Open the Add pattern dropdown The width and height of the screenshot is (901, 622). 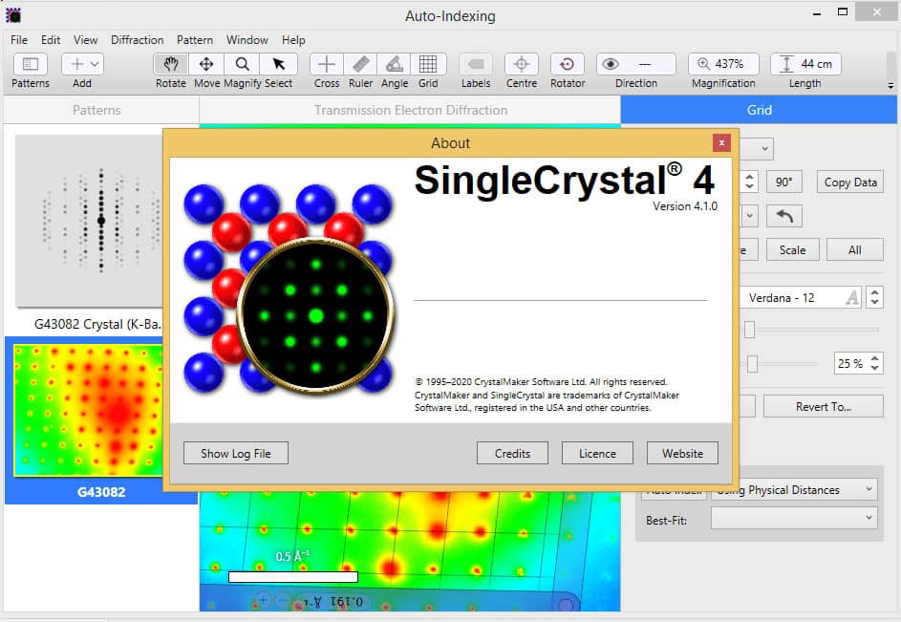tap(93, 65)
